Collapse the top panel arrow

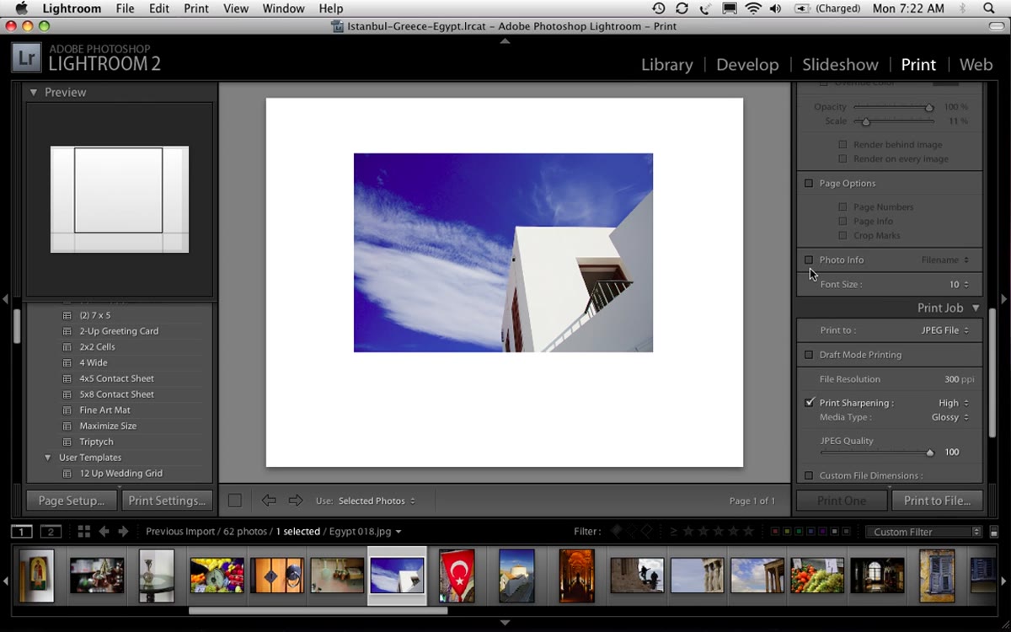[x=505, y=40]
